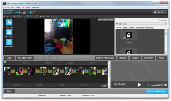This screenshot has width=171, height=101.
Task: Switch to the Subtitle tab
Action: [131, 28]
